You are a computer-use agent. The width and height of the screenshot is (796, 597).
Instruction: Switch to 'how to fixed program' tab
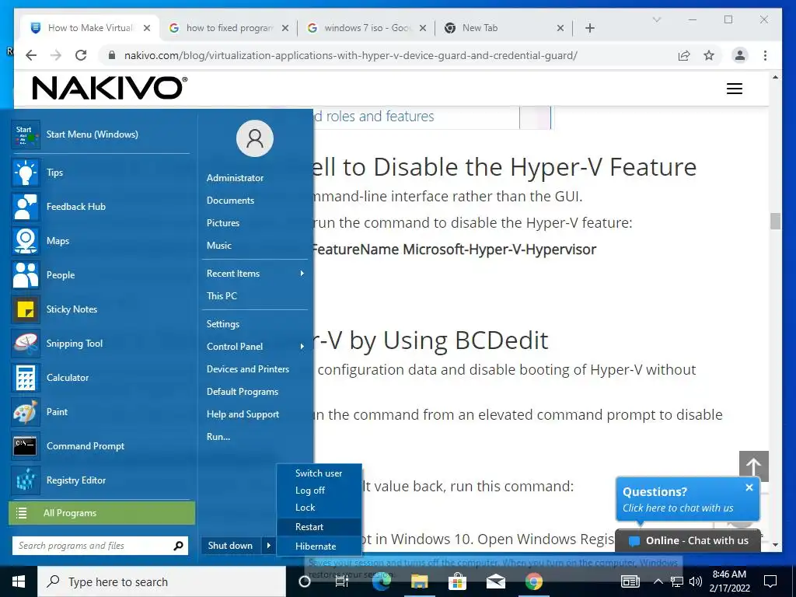(229, 28)
